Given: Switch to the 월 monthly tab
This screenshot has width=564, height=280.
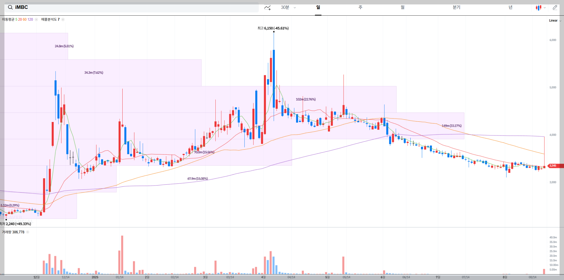Looking at the screenshot, I should pyautogui.click(x=402, y=7).
